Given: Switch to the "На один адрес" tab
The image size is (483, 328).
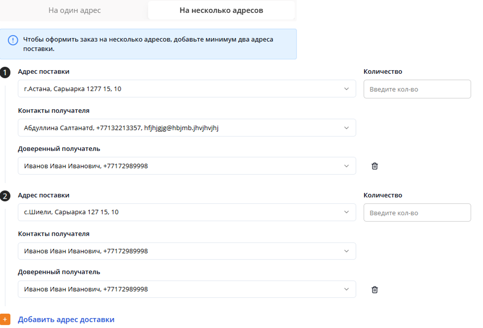Looking at the screenshot, I should 74,10.
